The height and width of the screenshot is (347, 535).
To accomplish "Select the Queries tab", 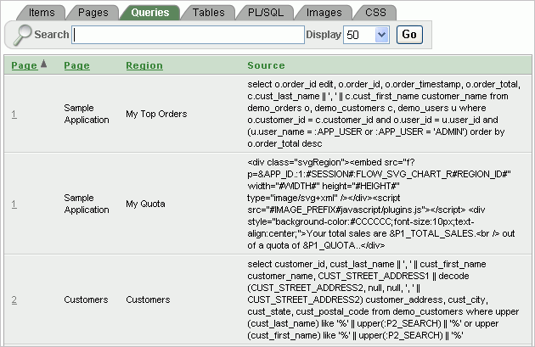I will [150, 13].
